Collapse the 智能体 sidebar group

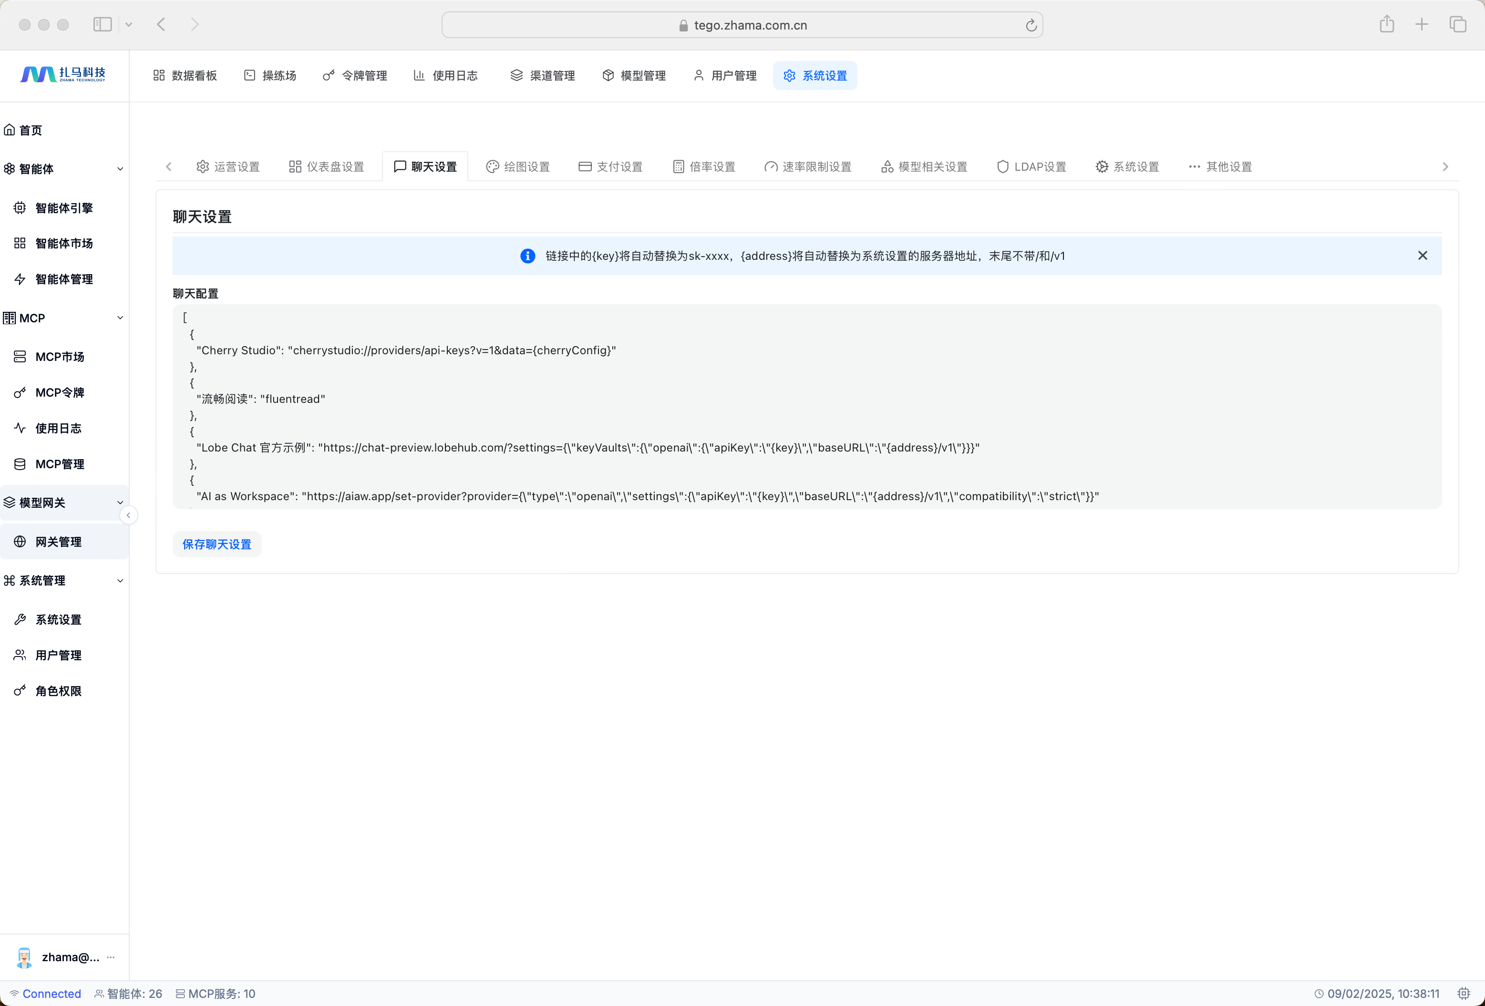tap(120, 169)
